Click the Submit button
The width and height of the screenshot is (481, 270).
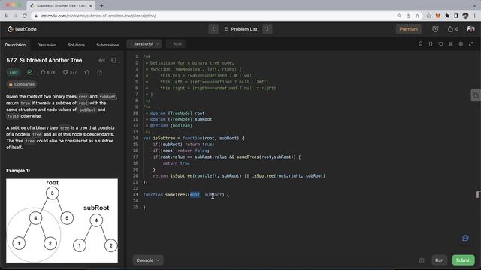tap(463, 260)
